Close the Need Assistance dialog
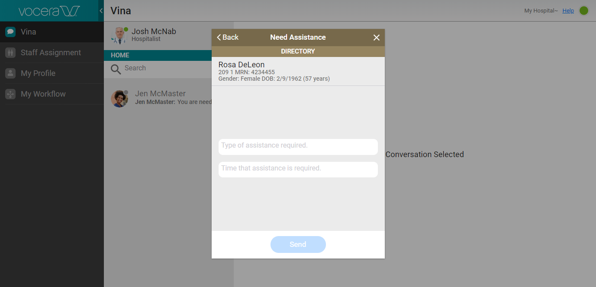This screenshot has width=596, height=287. click(x=376, y=38)
